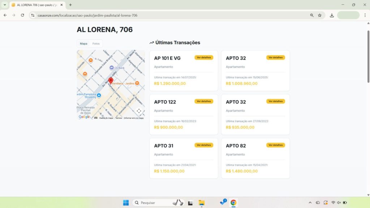Viewport: 370px width, 208px height.
Task: Click Ver detalhes for APTO 122
Action: click(204, 101)
